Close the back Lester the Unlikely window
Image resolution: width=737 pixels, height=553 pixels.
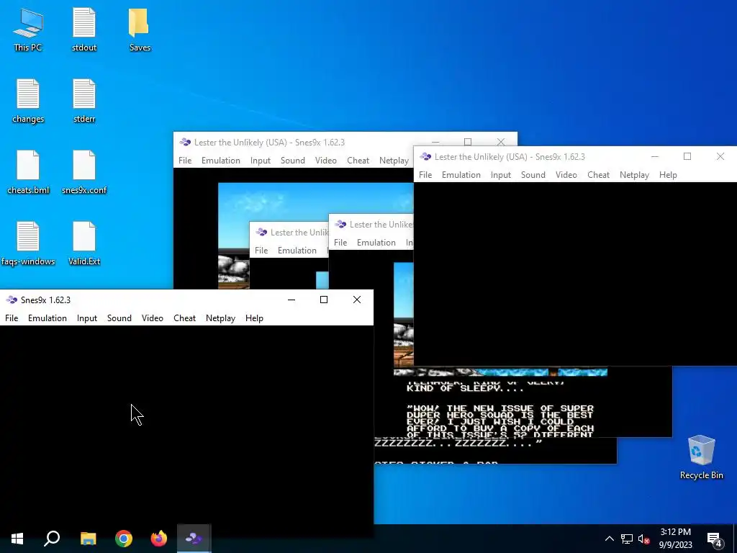coord(501,142)
